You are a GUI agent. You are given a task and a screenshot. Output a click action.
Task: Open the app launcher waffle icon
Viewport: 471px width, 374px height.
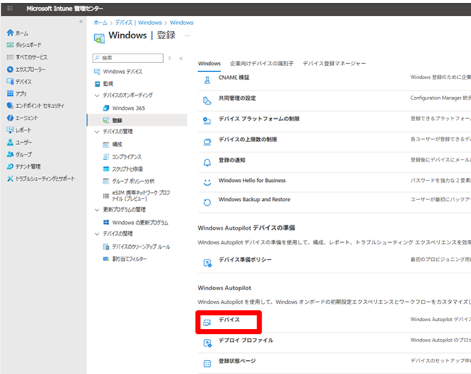(x=9, y=7)
